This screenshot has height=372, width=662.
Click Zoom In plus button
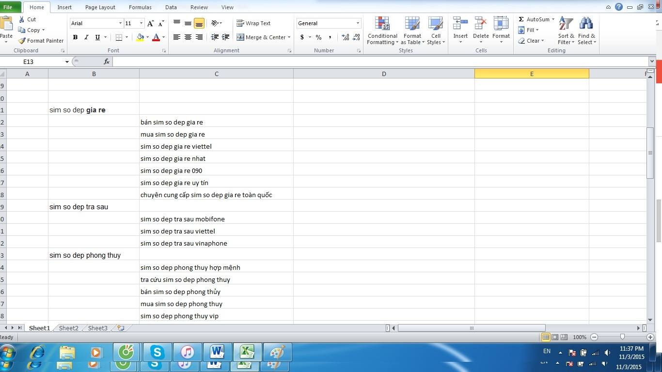[650, 337]
